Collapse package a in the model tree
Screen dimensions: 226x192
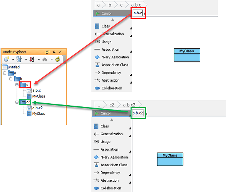click(x=5, y=73)
